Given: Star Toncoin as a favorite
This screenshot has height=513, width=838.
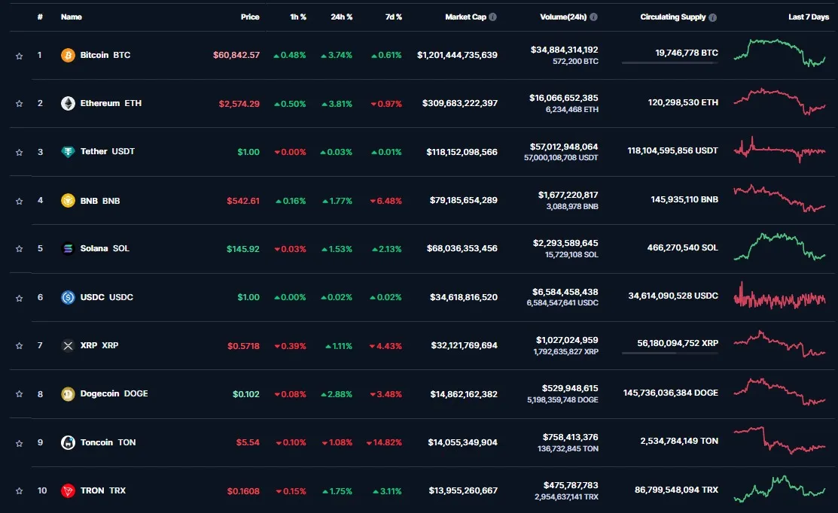Looking at the screenshot, I should click(x=19, y=443).
